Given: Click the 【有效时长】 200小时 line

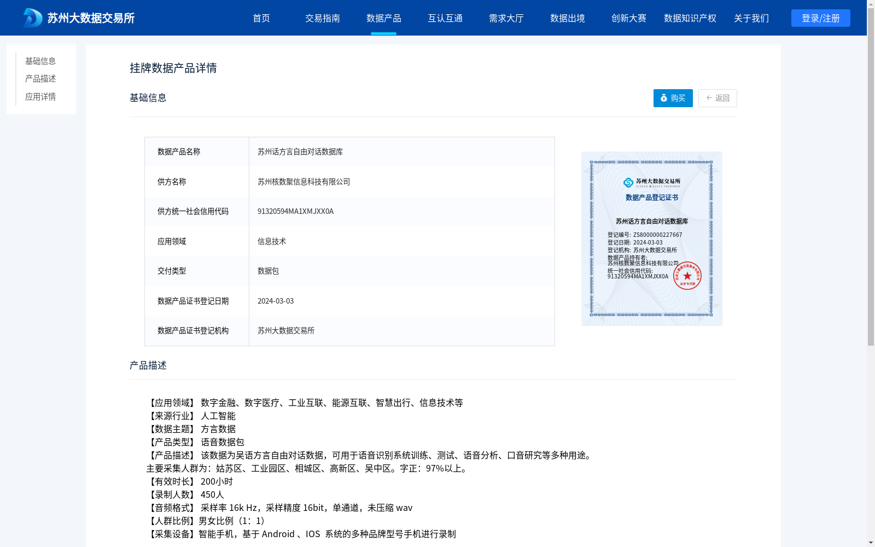Looking at the screenshot, I should [190, 481].
